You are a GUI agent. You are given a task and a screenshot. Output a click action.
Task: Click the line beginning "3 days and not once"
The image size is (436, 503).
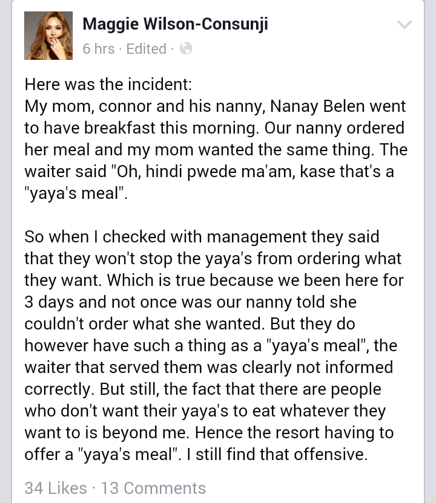point(191,302)
